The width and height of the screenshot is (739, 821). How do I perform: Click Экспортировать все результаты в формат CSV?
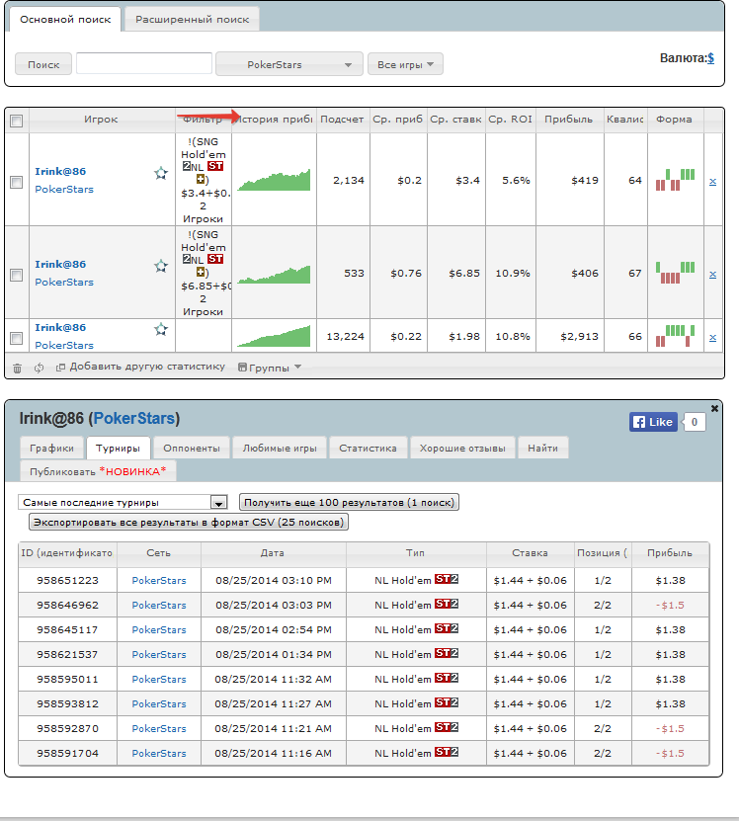tap(189, 522)
